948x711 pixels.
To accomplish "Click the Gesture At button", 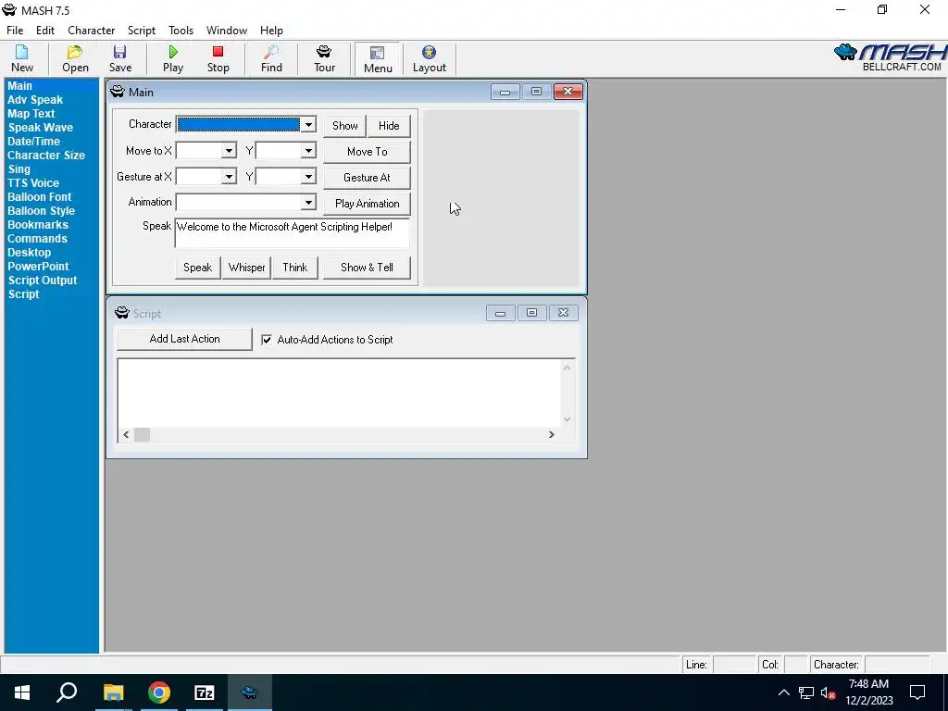I will (x=367, y=178).
